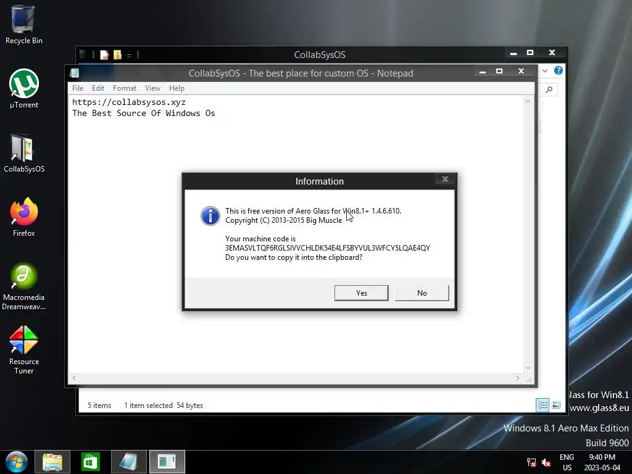Viewport: 632px width, 474px height.
Task: Maximize the Notepad window
Action: pyautogui.click(x=499, y=72)
